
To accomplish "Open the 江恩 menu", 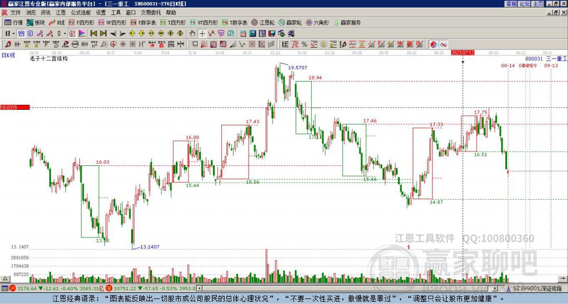I will [60, 13].
